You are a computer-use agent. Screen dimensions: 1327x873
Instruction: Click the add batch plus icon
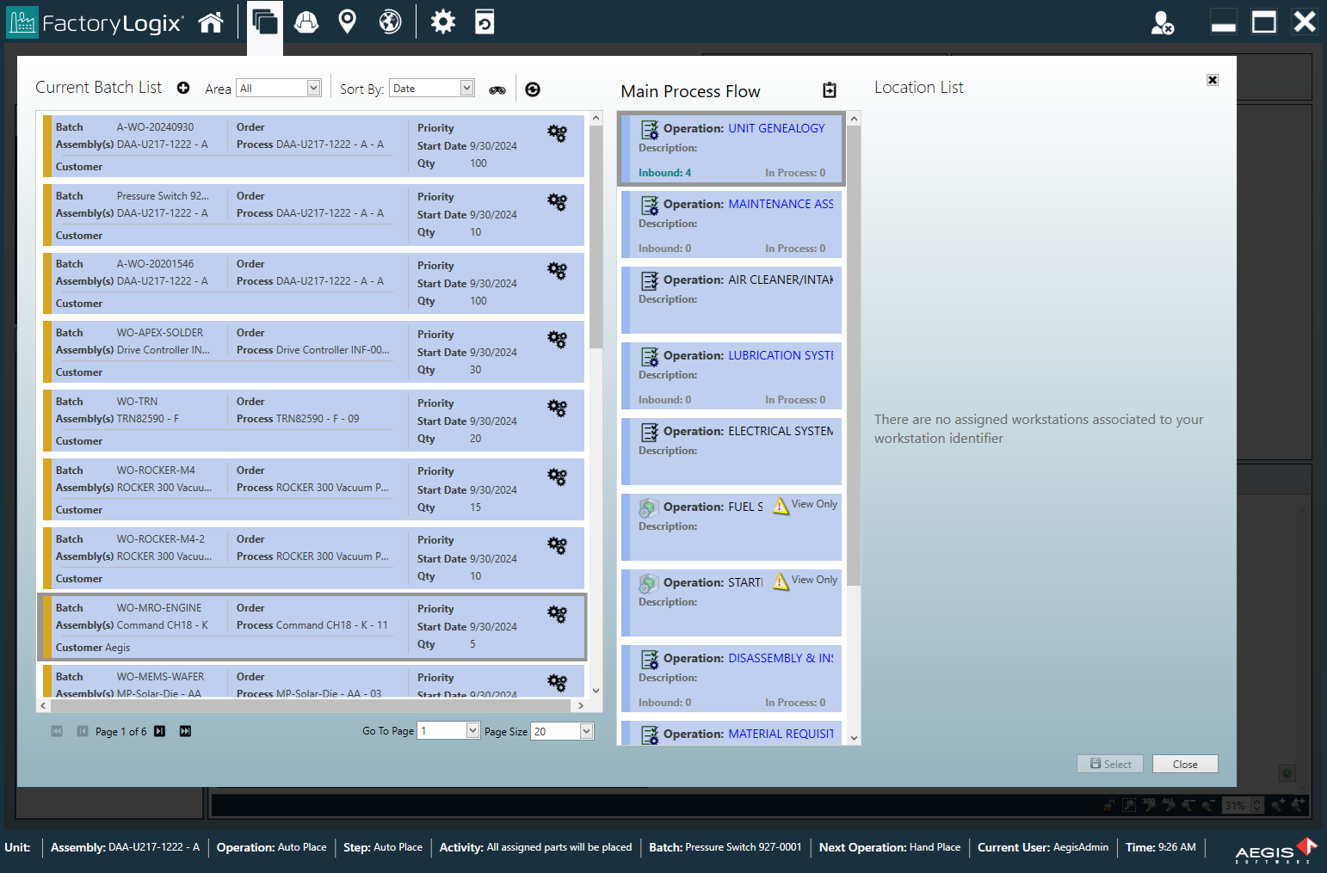coord(183,87)
